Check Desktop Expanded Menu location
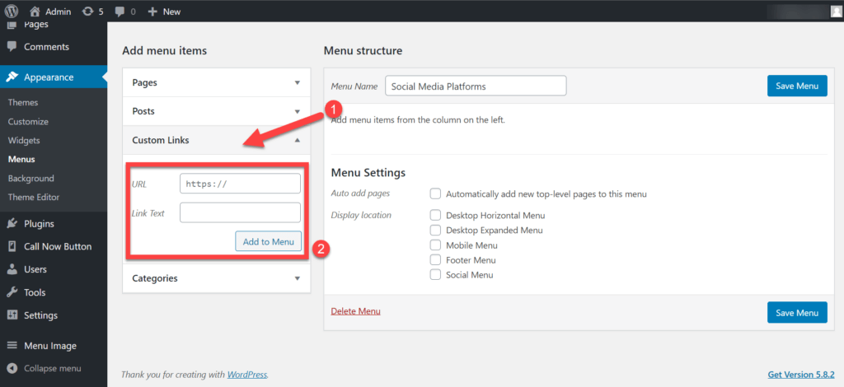The image size is (844, 387). 435,230
